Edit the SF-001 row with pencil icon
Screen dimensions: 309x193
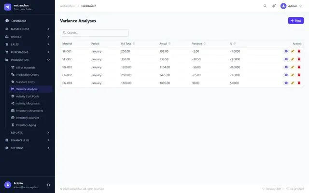coord(293,51)
